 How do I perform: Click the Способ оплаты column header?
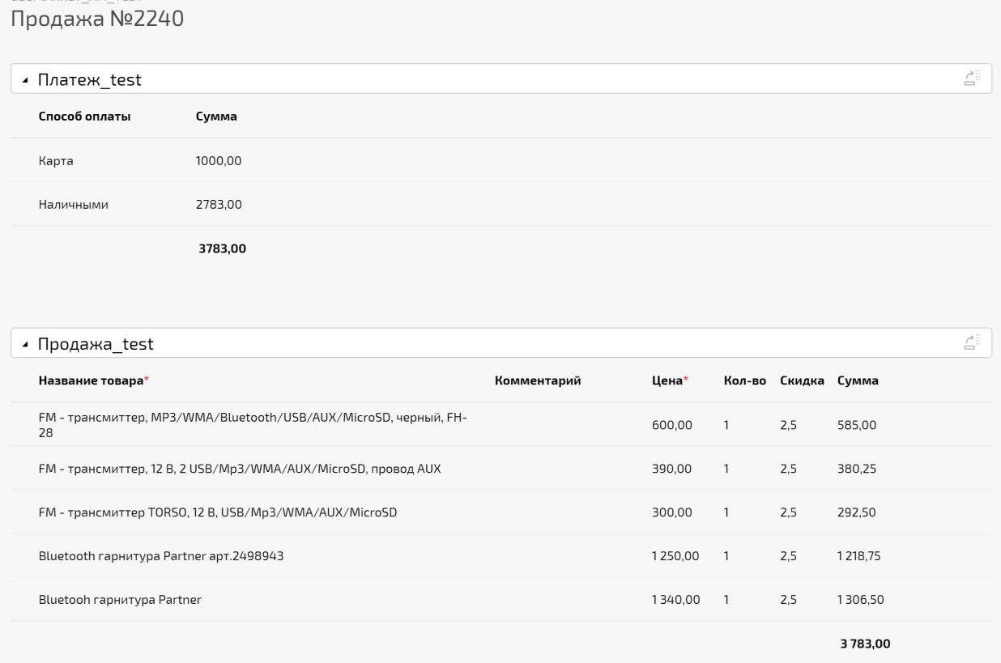tap(84, 117)
